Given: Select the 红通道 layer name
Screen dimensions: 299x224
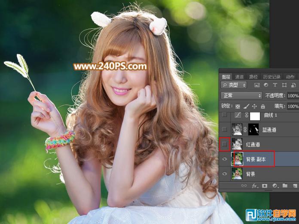Looking at the screenshot, I should pos(253,145).
